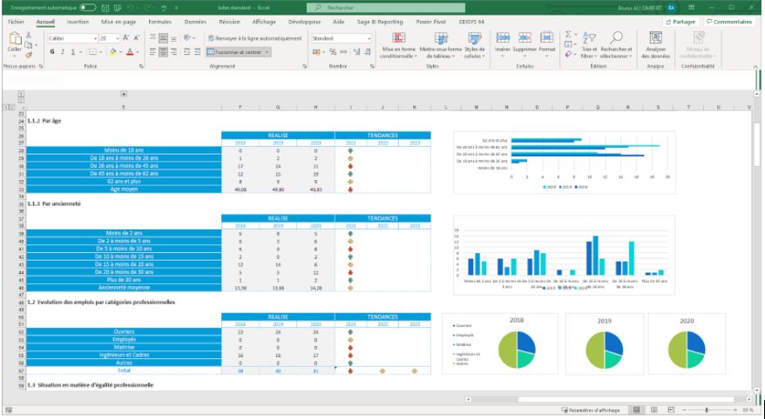Click the percent style icon
Viewport: 765px width, 419px height.
(x=333, y=52)
